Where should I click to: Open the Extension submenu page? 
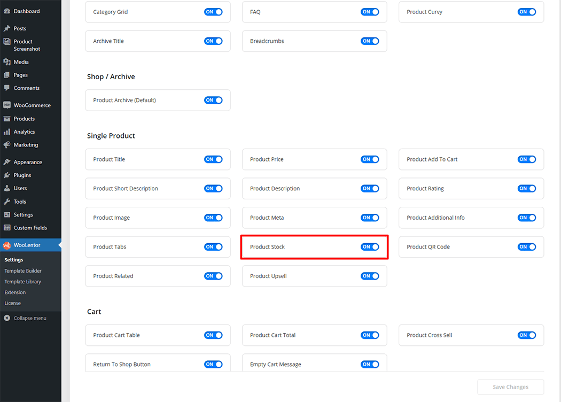[x=15, y=292]
